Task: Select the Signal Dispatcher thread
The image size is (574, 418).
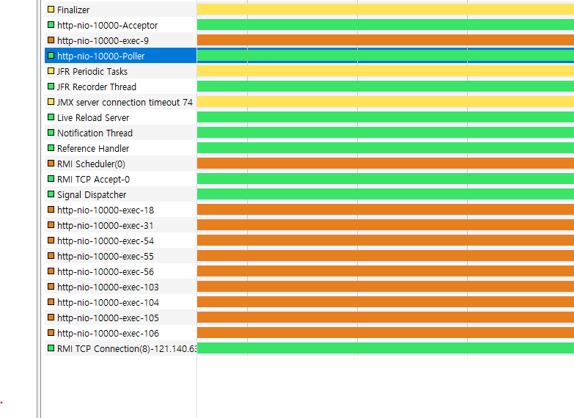Action: (x=120, y=194)
